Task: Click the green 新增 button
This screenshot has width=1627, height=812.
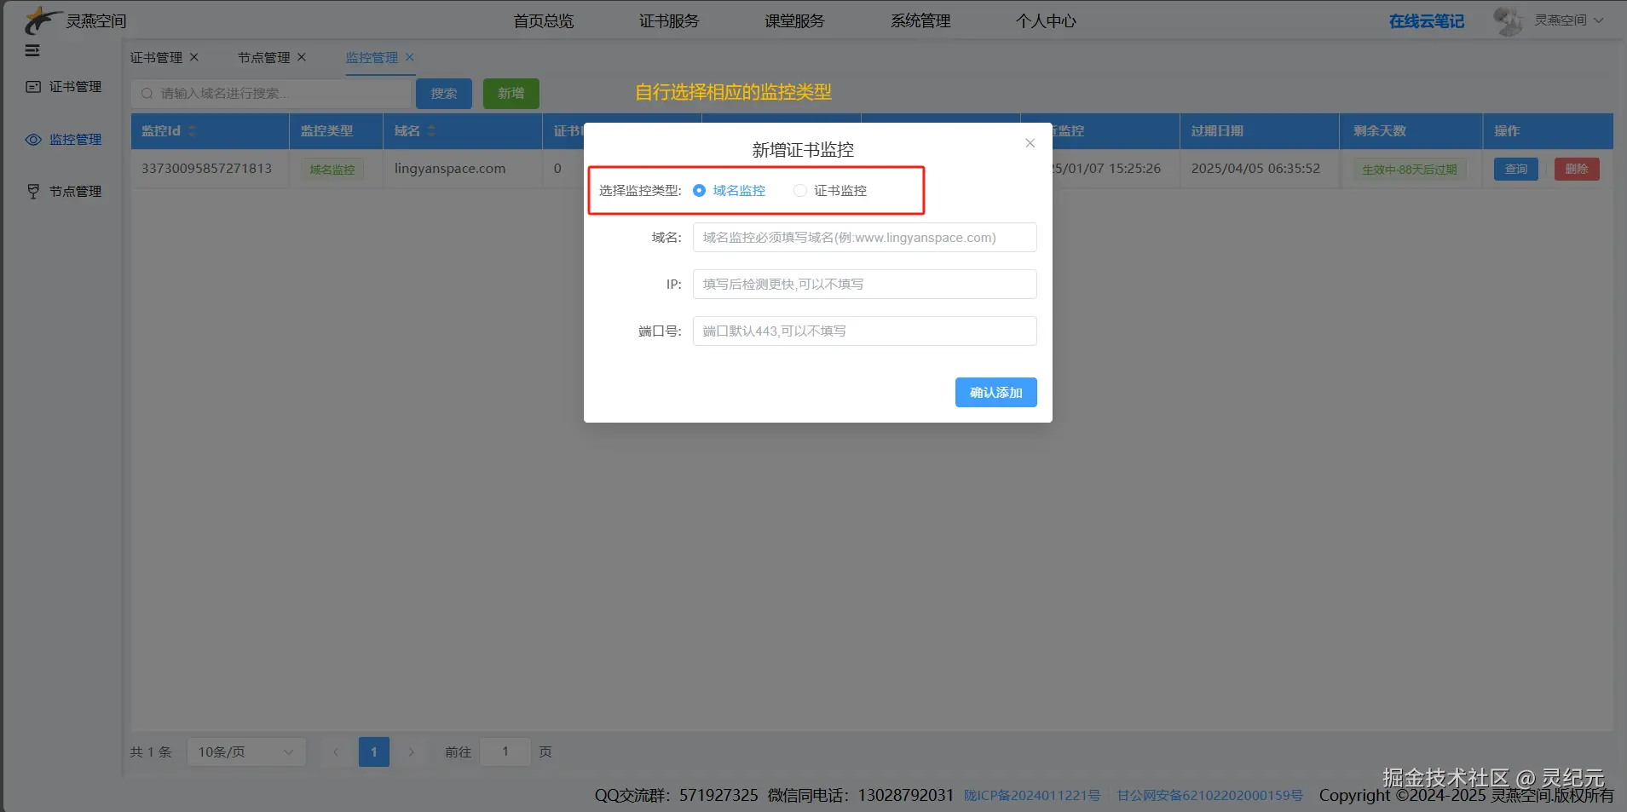Action: point(511,94)
